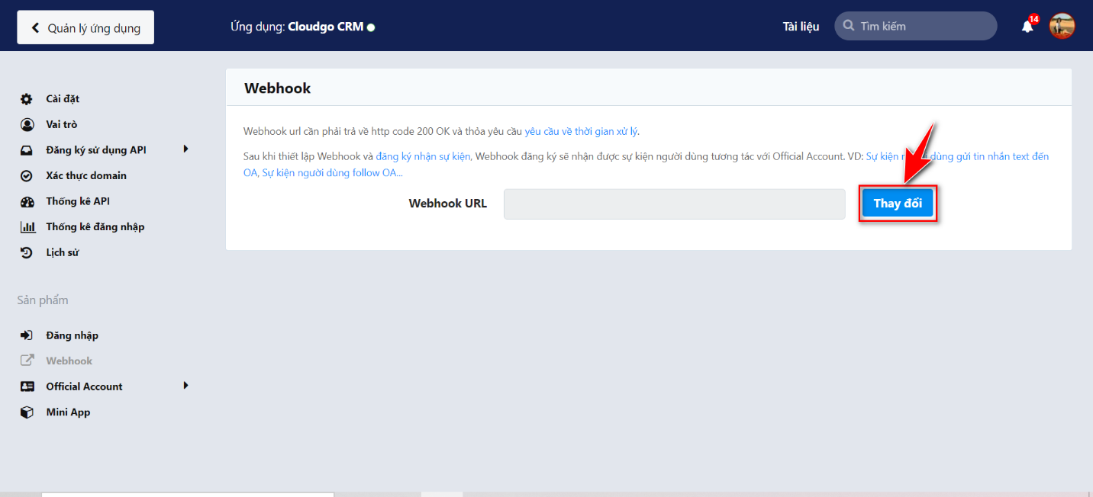The width and height of the screenshot is (1093, 497).
Task: Click the user profile avatar
Action: pos(1062,25)
